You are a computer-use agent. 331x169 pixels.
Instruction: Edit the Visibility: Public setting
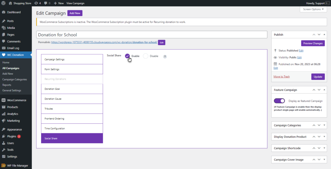(x=299, y=57)
